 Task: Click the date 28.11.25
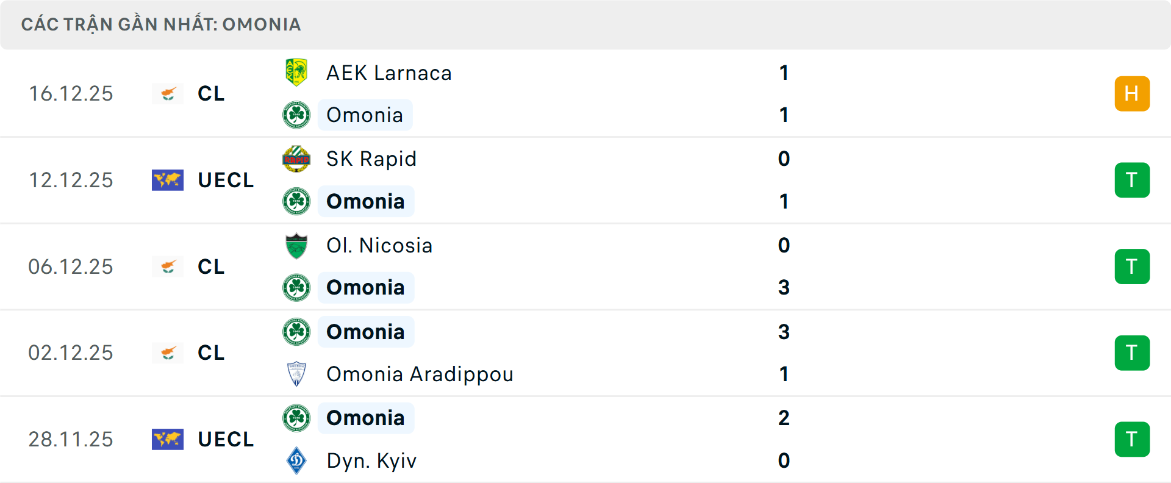coord(71,439)
